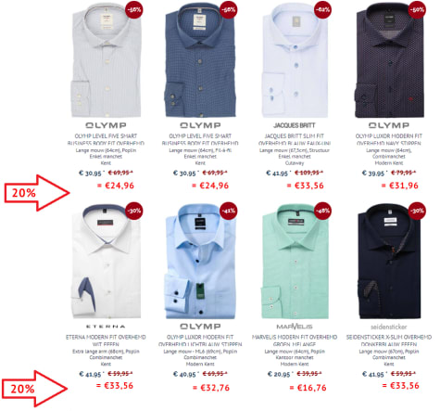
Task: Click the lower red 20% arrow
Action: tap(35, 389)
